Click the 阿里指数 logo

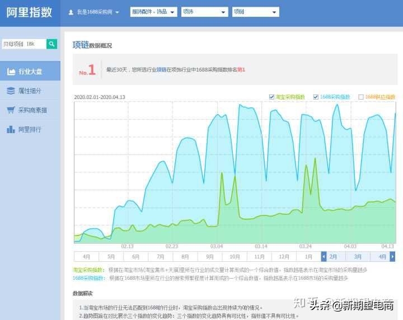[x=29, y=12]
